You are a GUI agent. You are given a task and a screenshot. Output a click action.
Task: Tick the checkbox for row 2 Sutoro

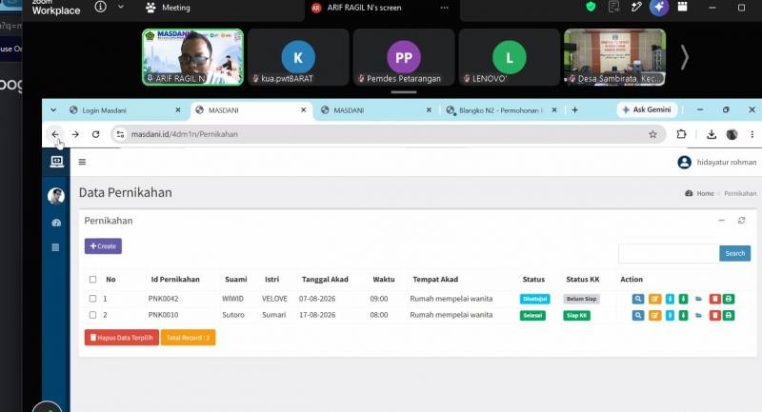(92, 315)
